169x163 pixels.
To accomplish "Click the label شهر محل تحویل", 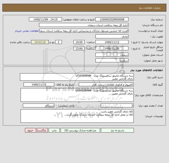I will (x=153, y=61).
